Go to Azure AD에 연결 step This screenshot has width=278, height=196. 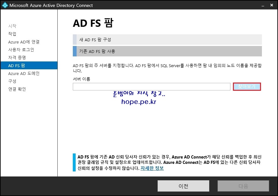click(24, 42)
